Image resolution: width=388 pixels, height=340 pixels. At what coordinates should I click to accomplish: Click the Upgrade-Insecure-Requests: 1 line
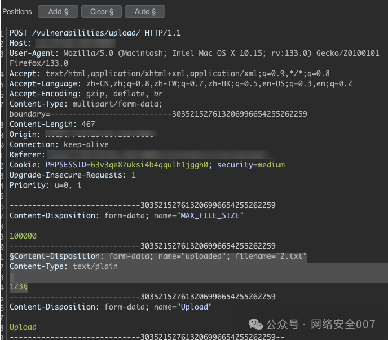point(73,175)
